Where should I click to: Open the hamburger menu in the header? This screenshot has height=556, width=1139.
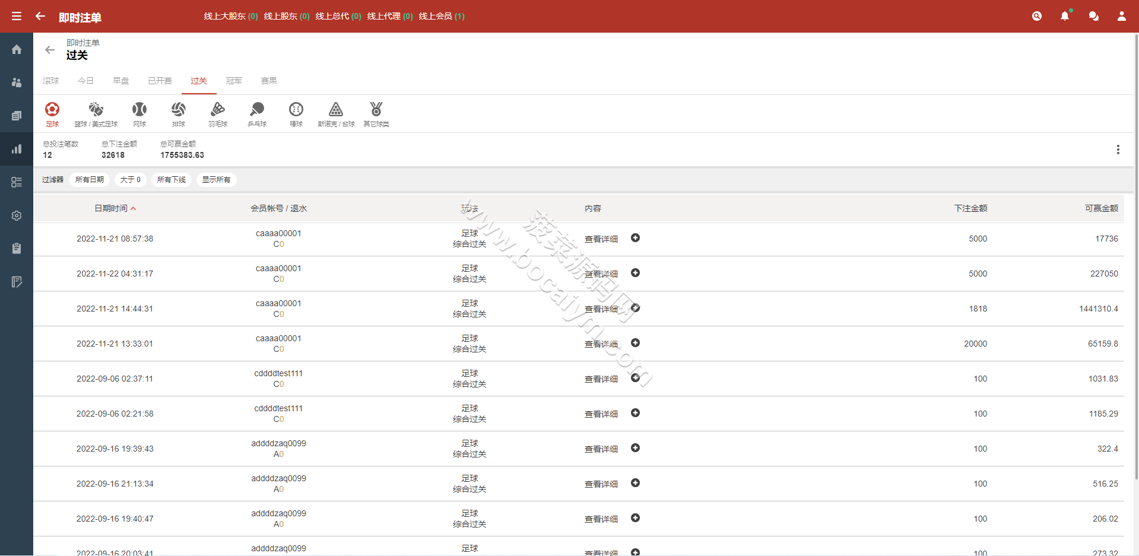coord(17,16)
